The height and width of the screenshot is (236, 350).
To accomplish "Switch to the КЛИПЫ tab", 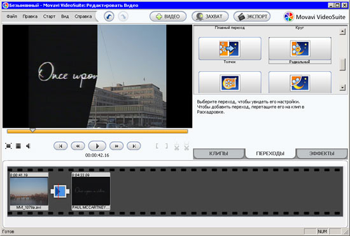I will tap(219, 153).
